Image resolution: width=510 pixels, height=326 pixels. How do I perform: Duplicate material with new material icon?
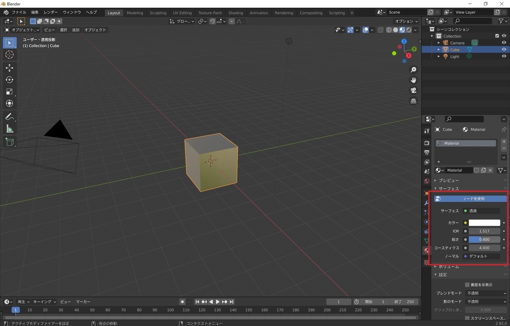[483, 170]
